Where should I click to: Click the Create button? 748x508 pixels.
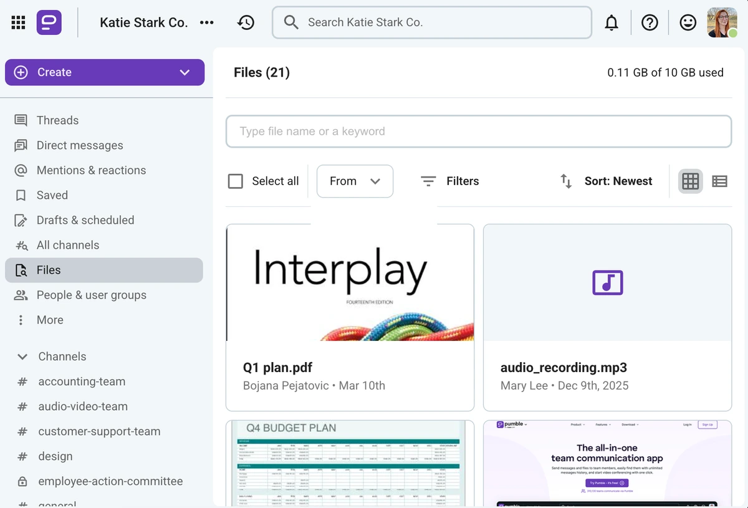56,72
